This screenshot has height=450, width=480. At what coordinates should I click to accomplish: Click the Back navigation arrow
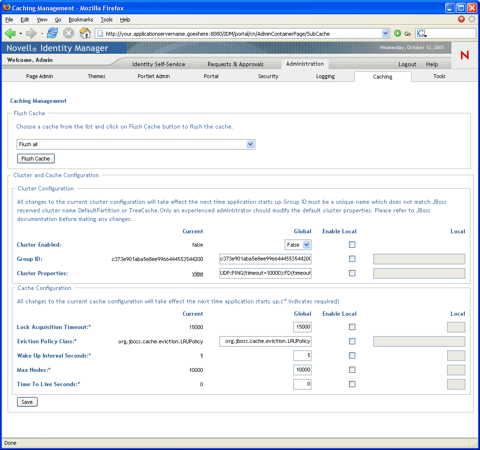click(x=10, y=33)
